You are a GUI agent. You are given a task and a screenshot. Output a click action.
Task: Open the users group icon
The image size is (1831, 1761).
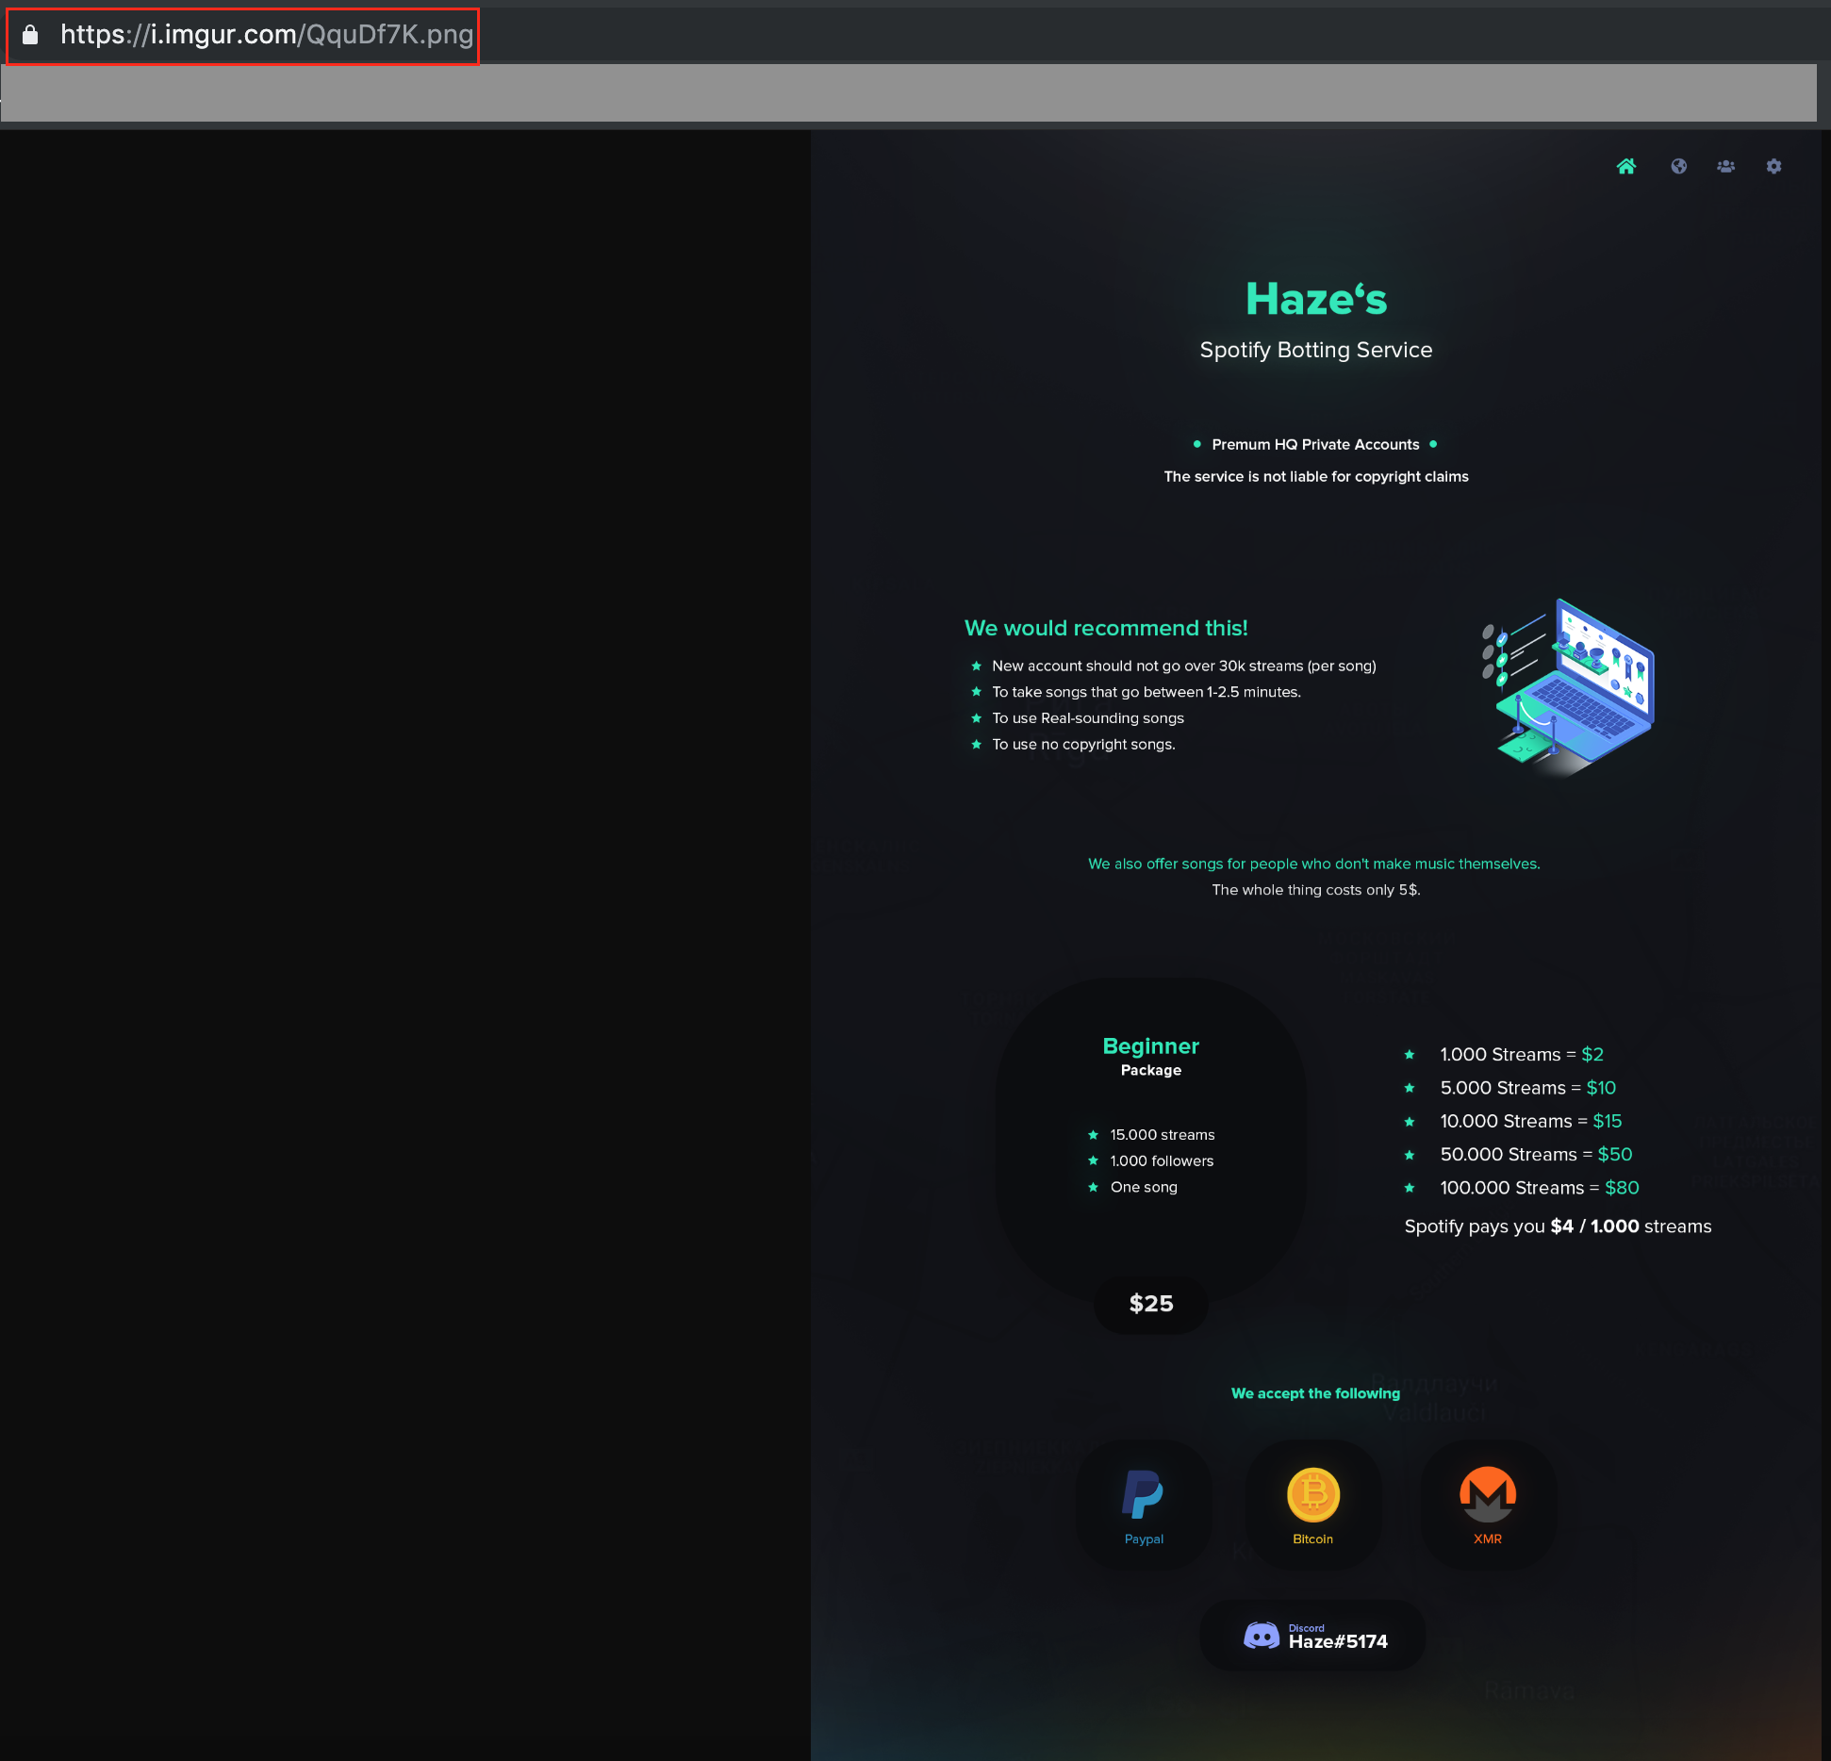(1725, 167)
